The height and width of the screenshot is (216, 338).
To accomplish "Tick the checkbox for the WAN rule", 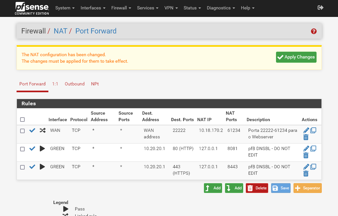I will [22, 131].
